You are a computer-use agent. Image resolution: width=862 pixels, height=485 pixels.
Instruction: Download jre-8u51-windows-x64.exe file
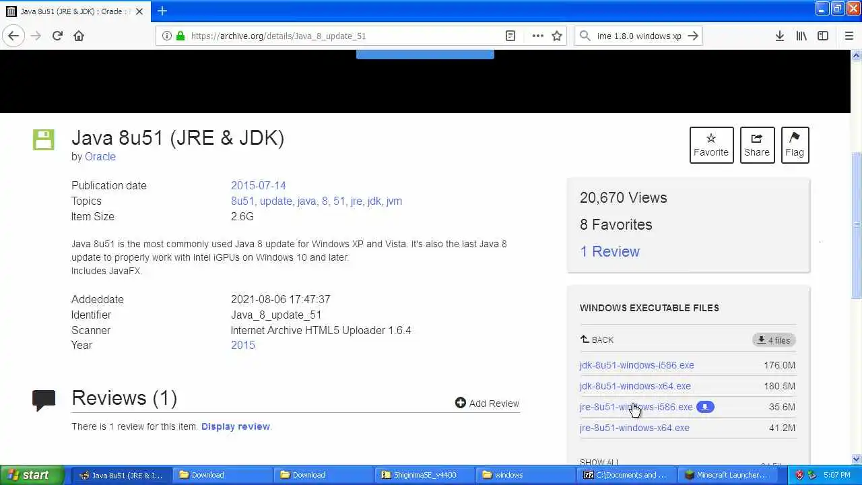pos(634,428)
